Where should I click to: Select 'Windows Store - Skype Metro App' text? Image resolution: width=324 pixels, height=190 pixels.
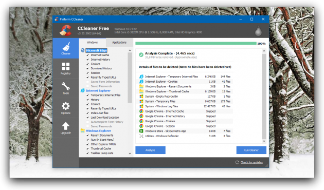point(166,131)
